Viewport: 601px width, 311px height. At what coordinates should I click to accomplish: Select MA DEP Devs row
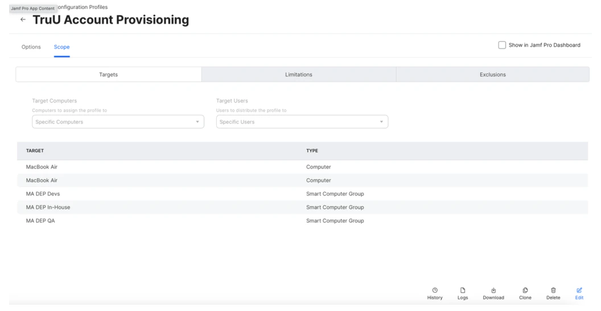click(x=302, y=194)
